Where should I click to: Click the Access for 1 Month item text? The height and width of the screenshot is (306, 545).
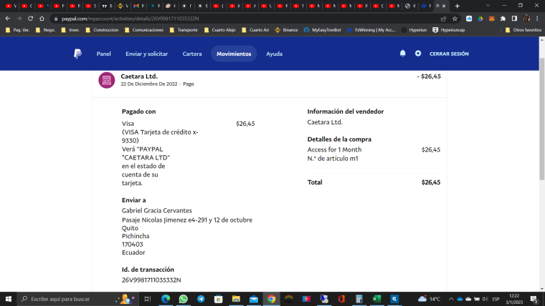[x=334, y=149]
